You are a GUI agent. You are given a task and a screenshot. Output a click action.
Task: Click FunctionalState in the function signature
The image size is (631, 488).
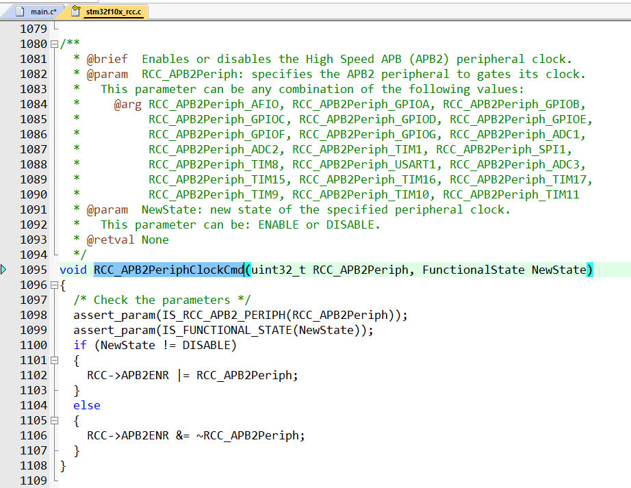474,270
